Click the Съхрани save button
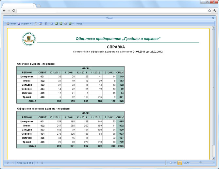219x169 pixels. pyautogui.click(x=24, y=24)
